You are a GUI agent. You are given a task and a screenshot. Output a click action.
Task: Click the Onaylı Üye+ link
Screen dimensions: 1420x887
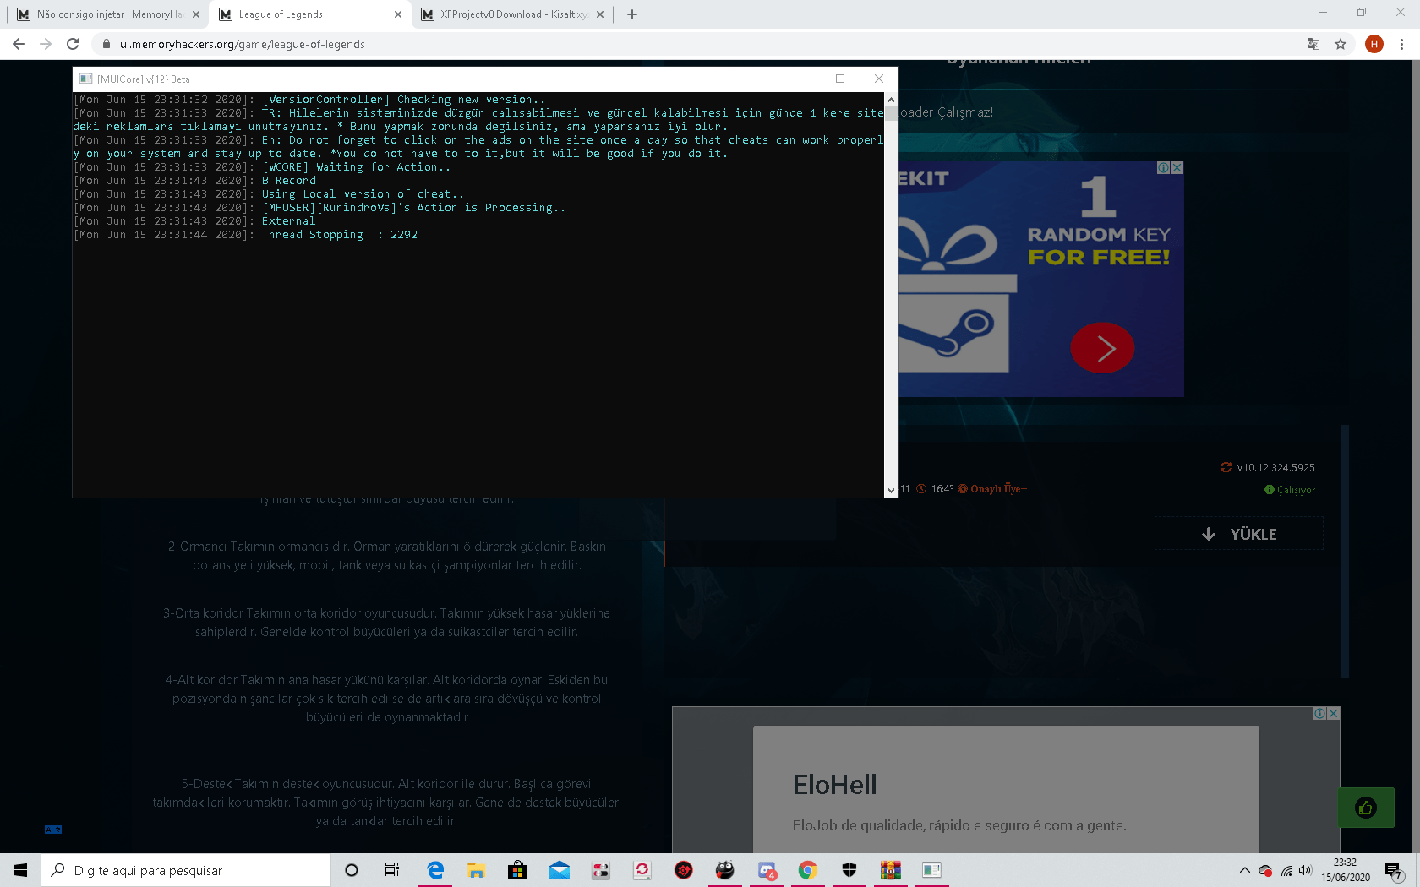coord(998,489)
